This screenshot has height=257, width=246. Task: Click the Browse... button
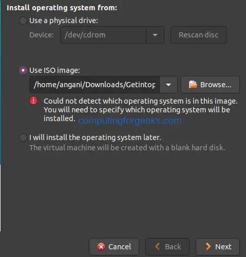pyautogui.click(x=210, y=85)
